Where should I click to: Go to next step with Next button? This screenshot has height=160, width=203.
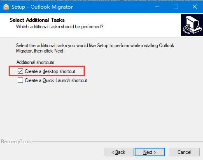pyautogui.click(x=149, y=152)
